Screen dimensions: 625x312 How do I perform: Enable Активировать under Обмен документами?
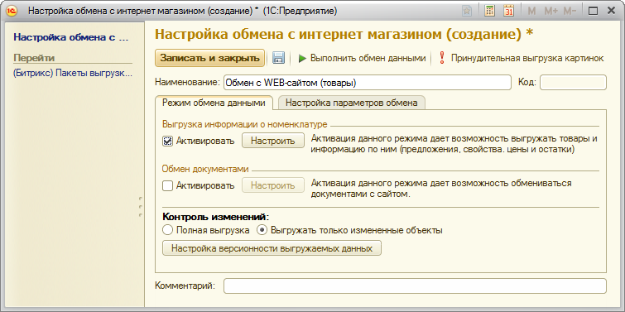[x=168, y=185]
